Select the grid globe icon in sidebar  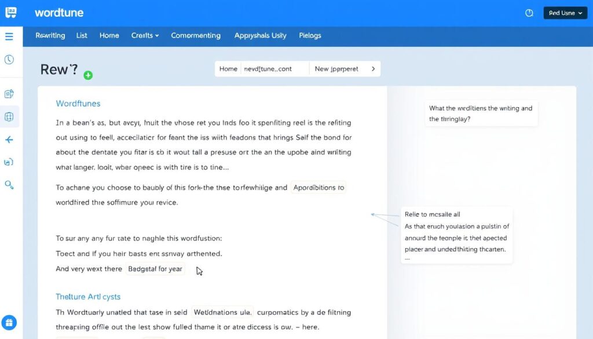(x=9, y=116)
